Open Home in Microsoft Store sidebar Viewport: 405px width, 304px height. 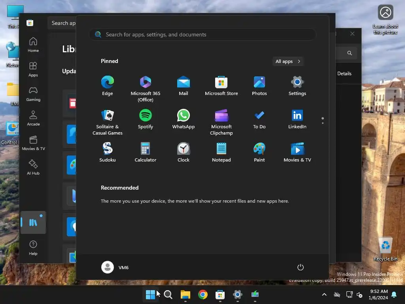click(33, 45)
